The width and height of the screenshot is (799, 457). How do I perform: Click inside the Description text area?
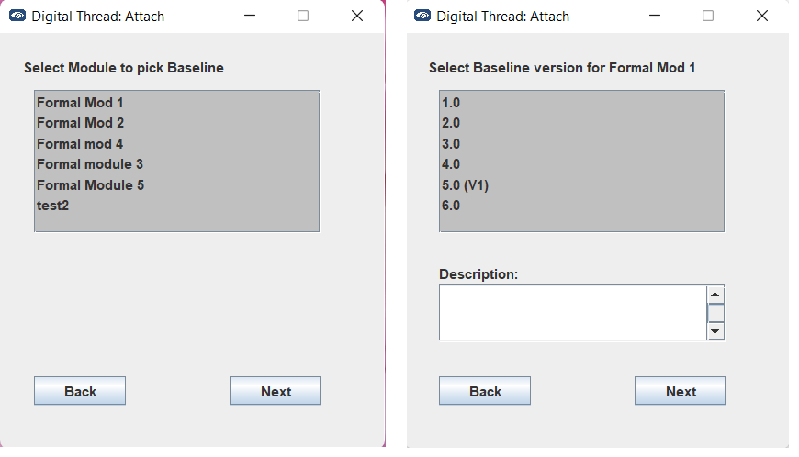[572, 312]
